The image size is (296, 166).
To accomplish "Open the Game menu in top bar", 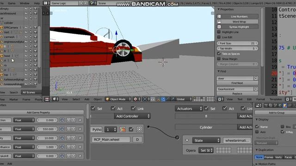I will coord(12,3).
